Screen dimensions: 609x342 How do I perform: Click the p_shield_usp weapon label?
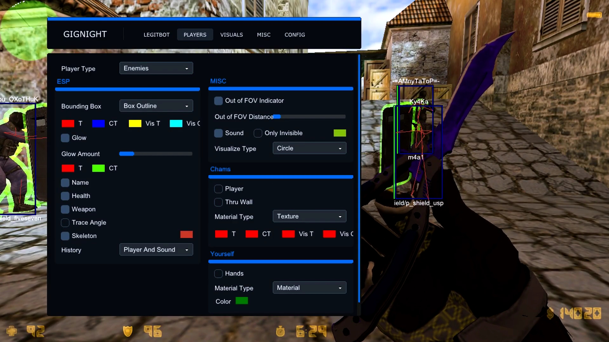[419, 203]
